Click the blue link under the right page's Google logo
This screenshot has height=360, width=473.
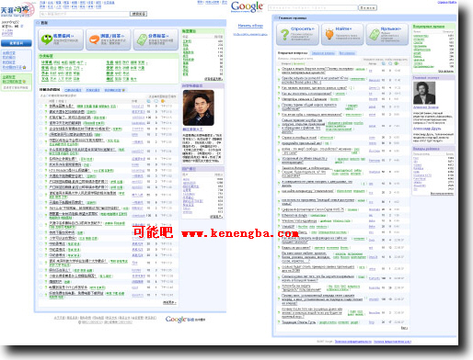click(250, 26)
